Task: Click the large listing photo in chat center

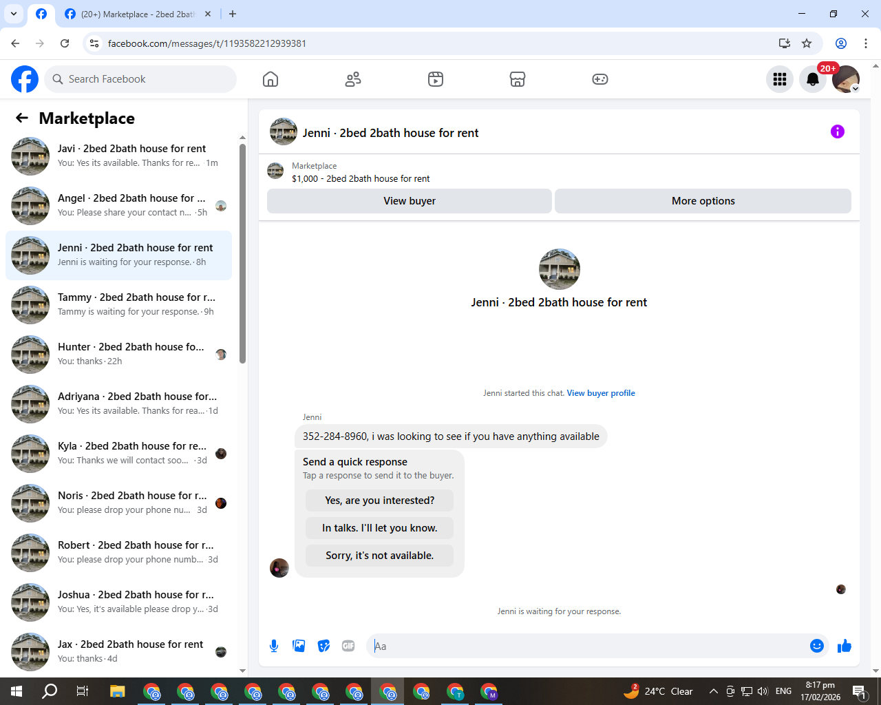Action: 560,269
